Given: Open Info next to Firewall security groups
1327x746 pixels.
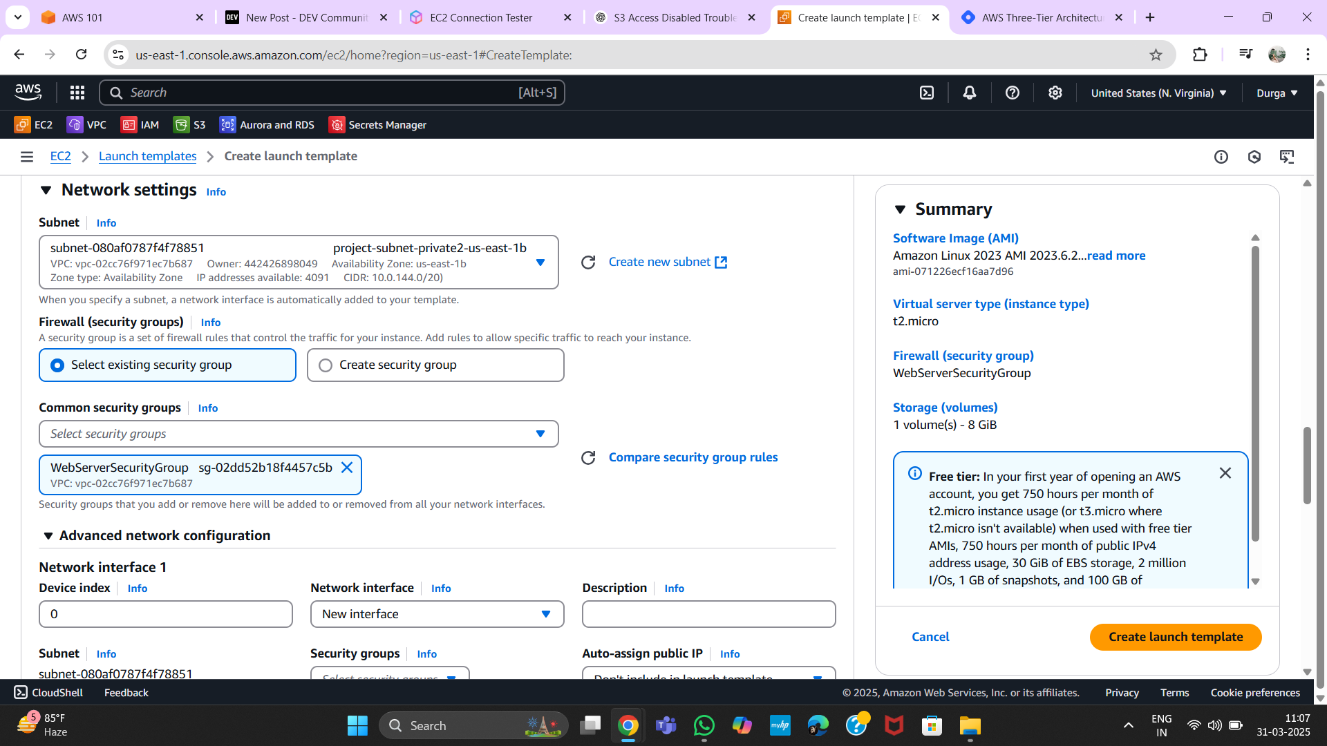Looking at the screenshot, I should (211, 323).
